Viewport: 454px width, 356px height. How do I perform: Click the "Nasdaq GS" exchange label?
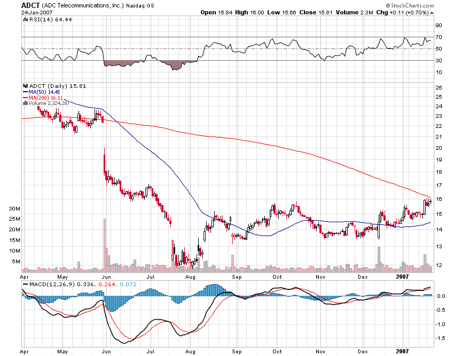pos(140,5)
